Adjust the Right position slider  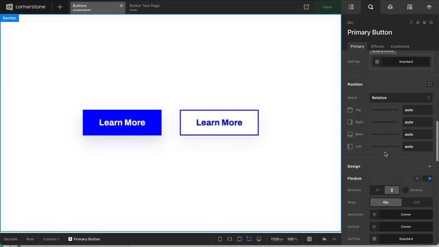384,122
